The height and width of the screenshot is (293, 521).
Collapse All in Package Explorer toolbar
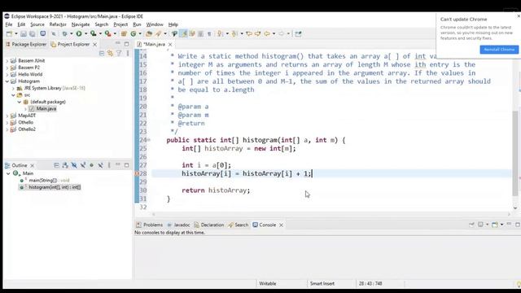tap(102, 53)
